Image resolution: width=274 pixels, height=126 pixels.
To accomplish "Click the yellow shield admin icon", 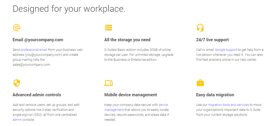I will click(17, 83).
